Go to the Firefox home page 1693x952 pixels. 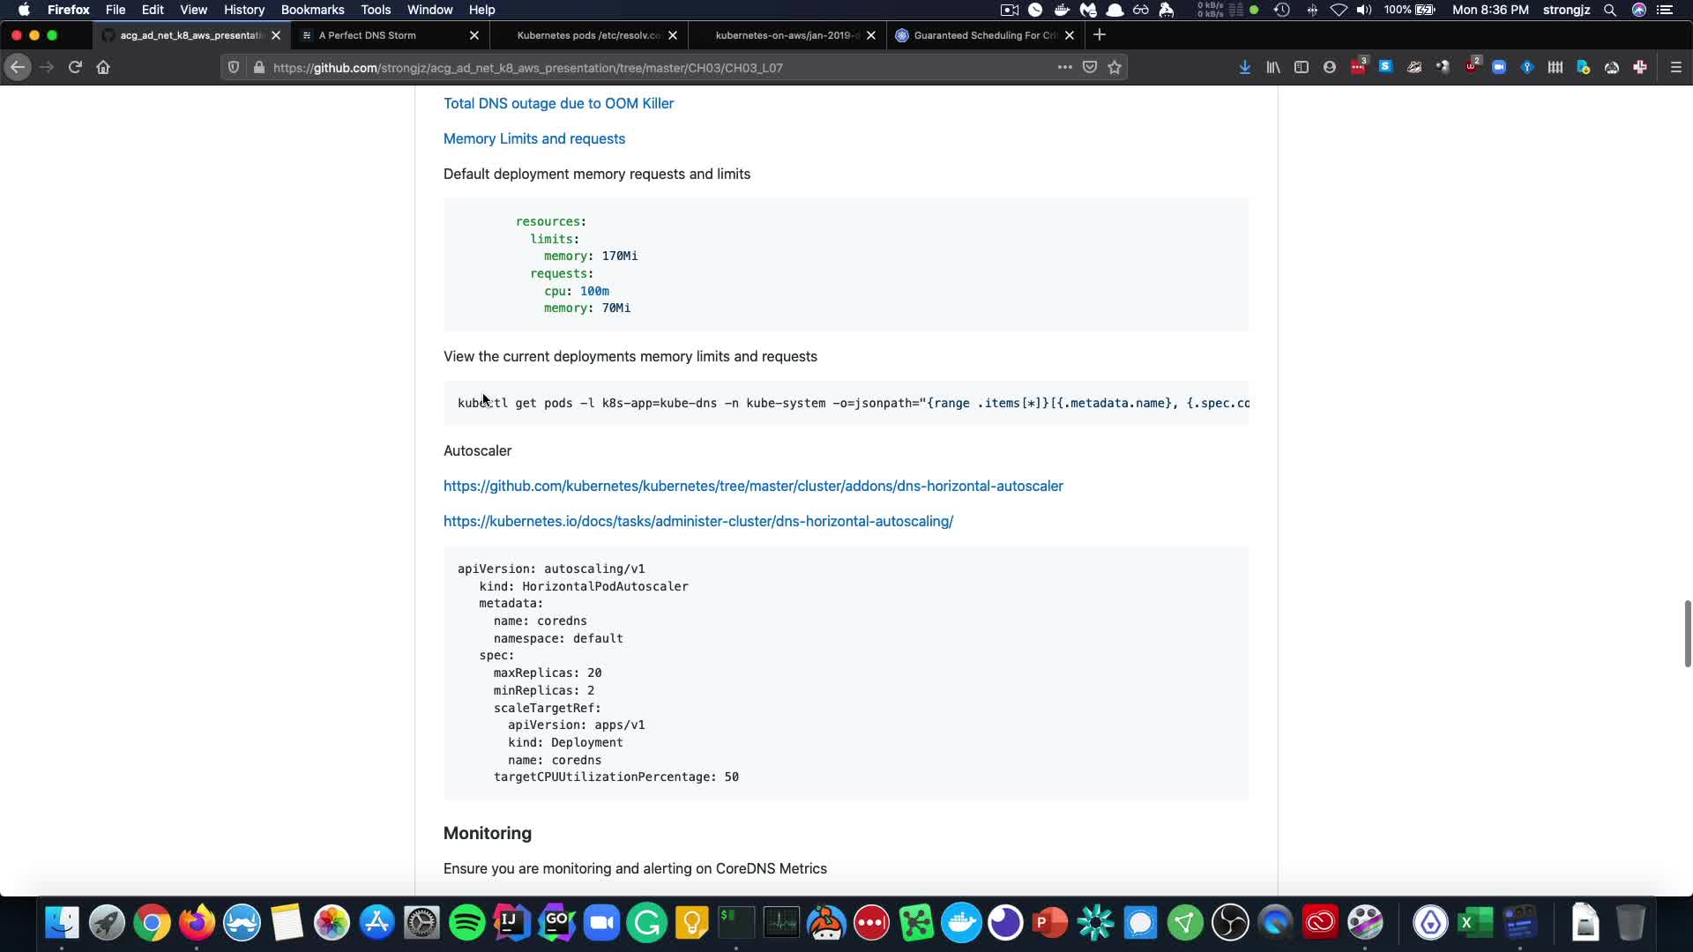coord(103,67)
